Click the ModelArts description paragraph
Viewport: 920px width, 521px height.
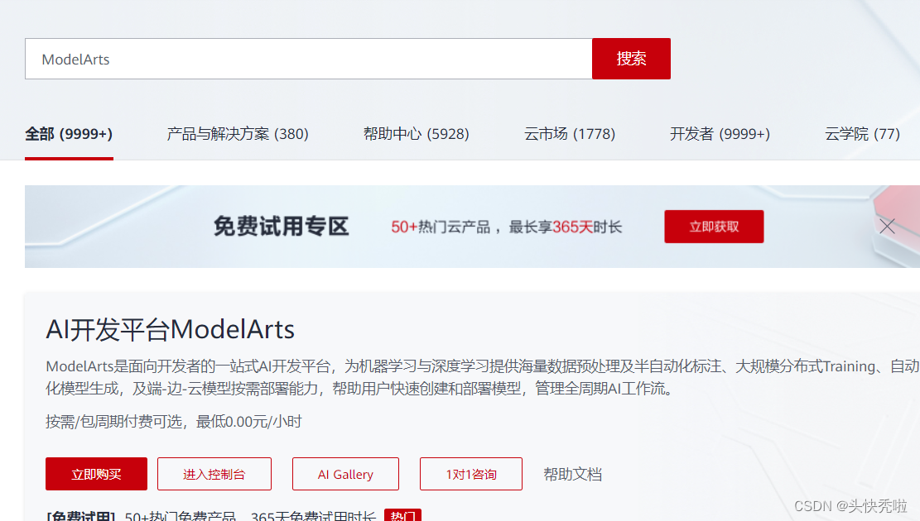point(482,377)
